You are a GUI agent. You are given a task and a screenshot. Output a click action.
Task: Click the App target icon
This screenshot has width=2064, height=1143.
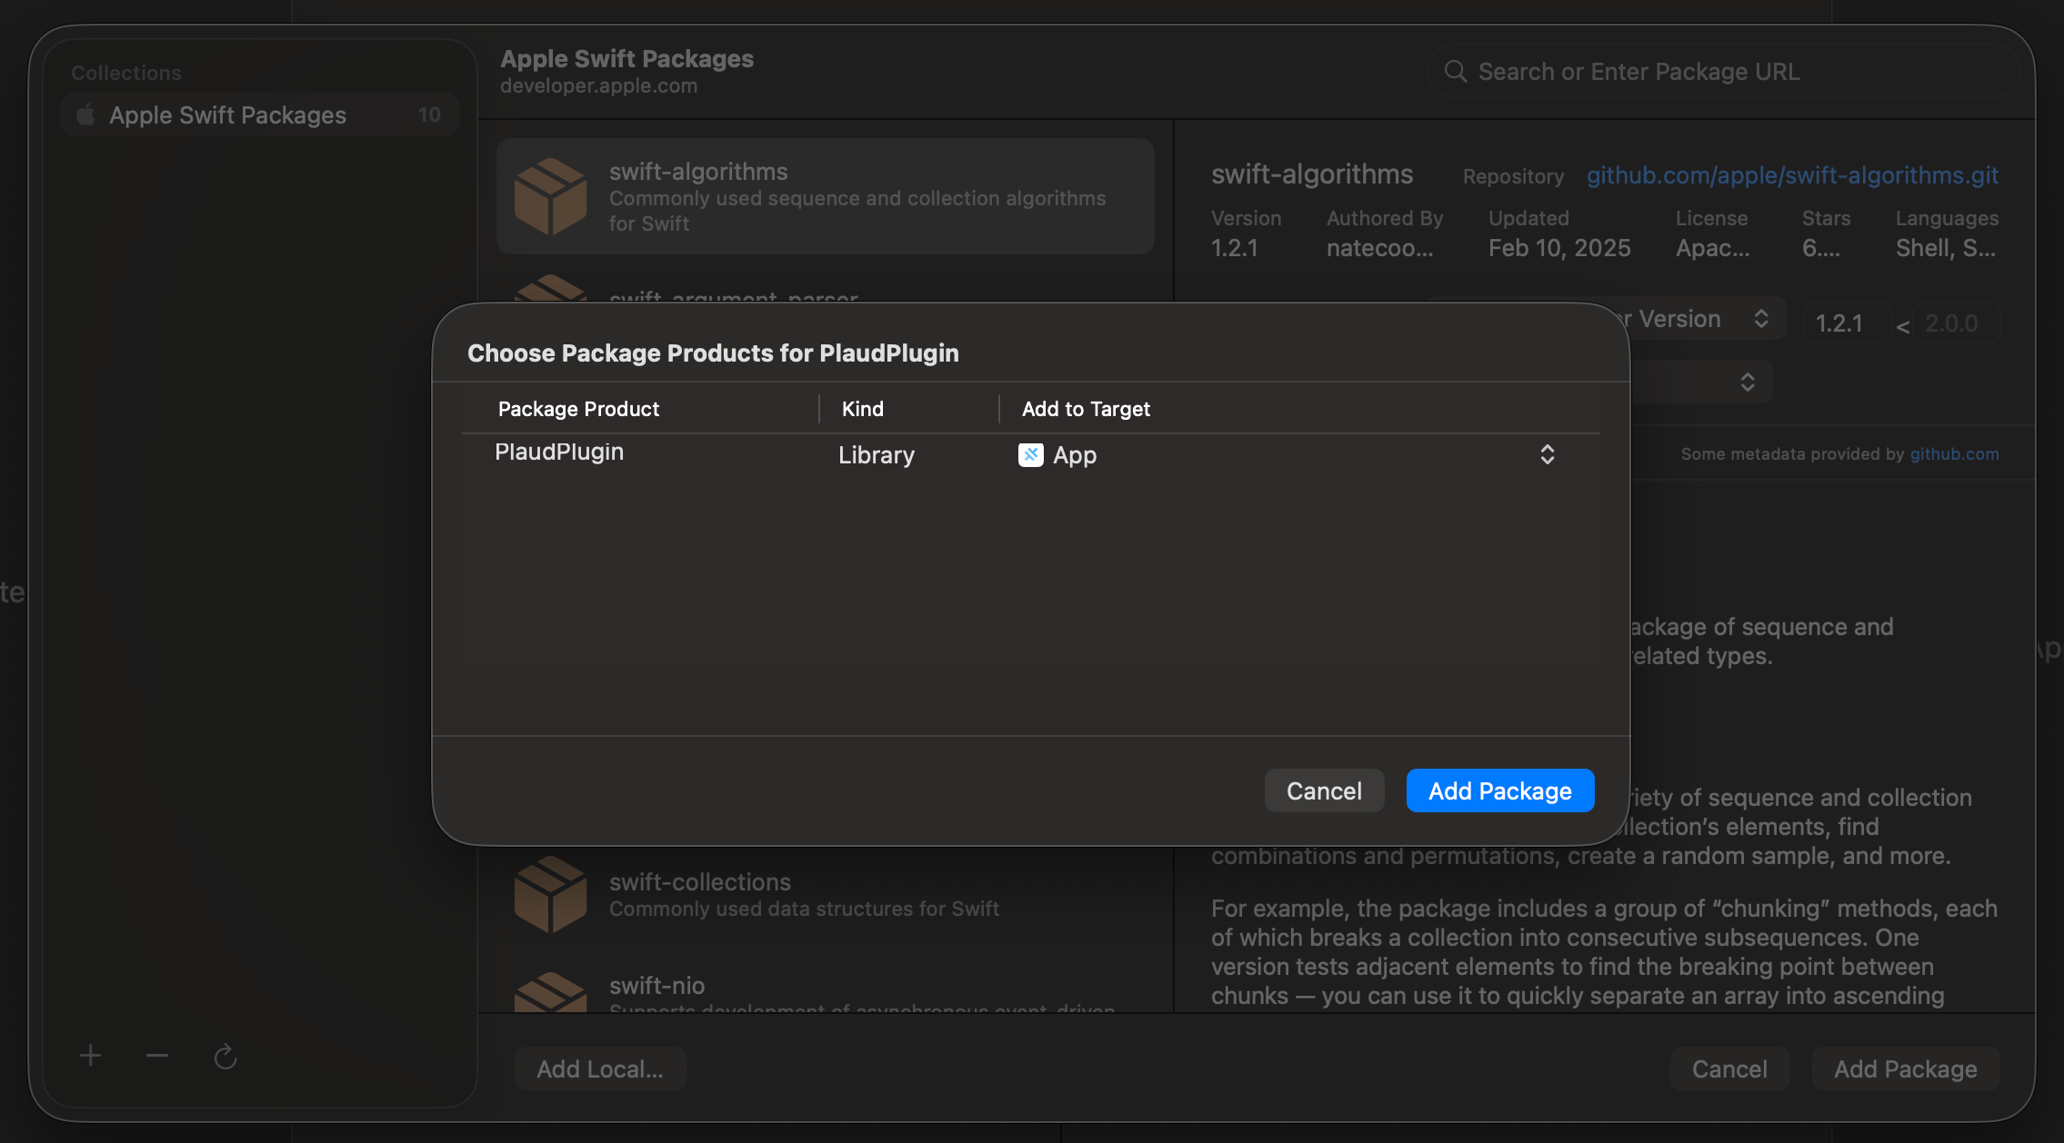tap(1031, 454)
